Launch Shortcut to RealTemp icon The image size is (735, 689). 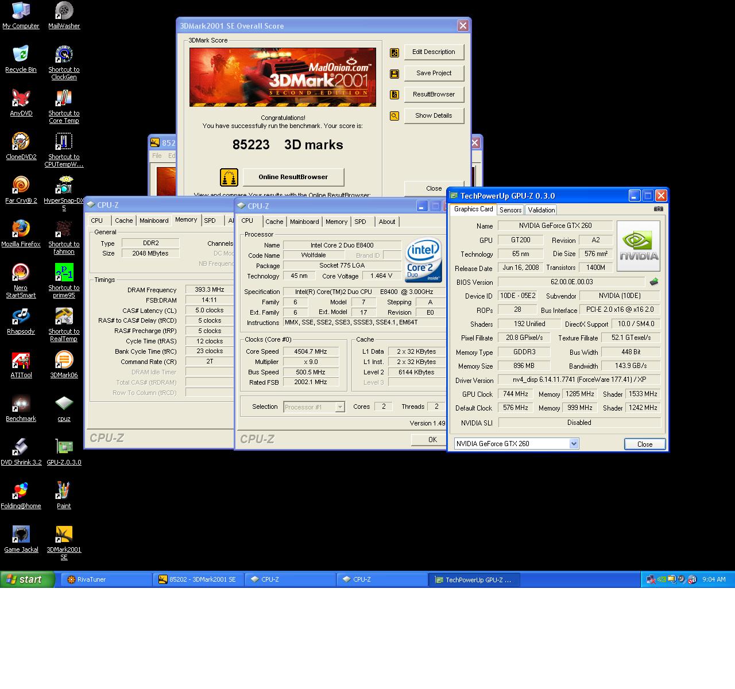tap(64, 325)
